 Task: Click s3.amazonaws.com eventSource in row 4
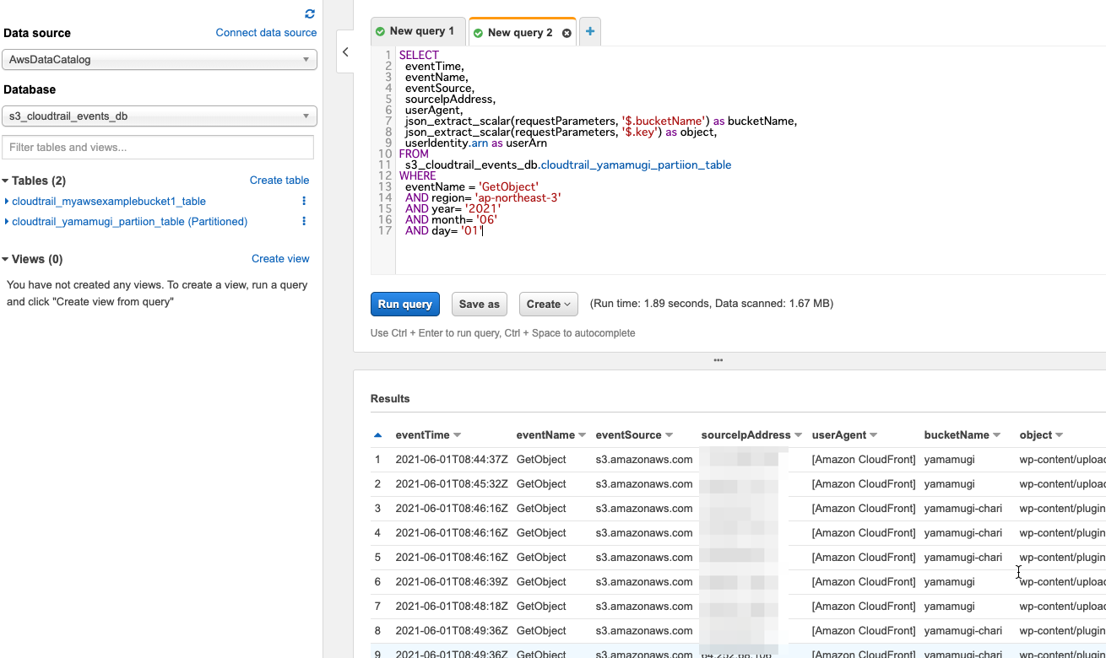644,533
